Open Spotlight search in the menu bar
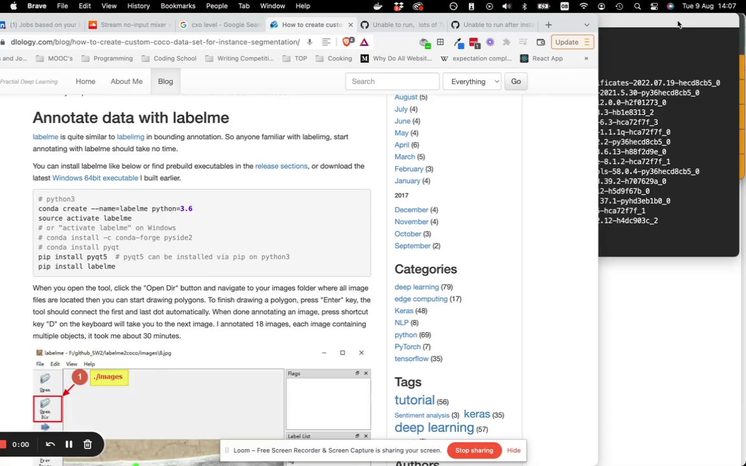This screenshot has width=746, height=466. click(637, 6)
